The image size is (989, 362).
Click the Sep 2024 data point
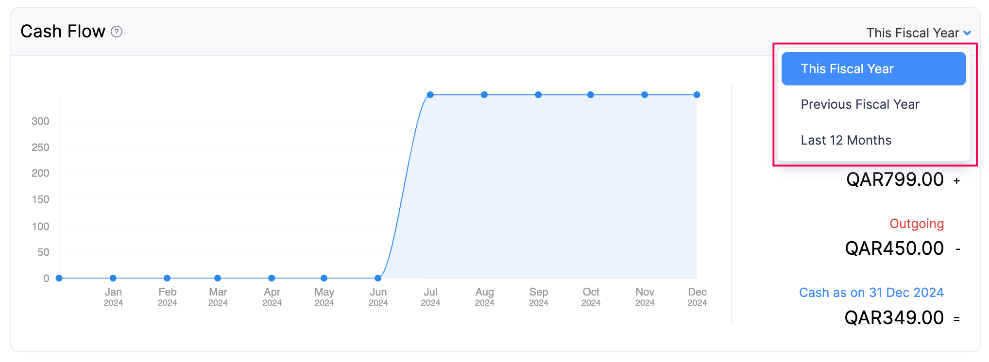click(538, 95)
